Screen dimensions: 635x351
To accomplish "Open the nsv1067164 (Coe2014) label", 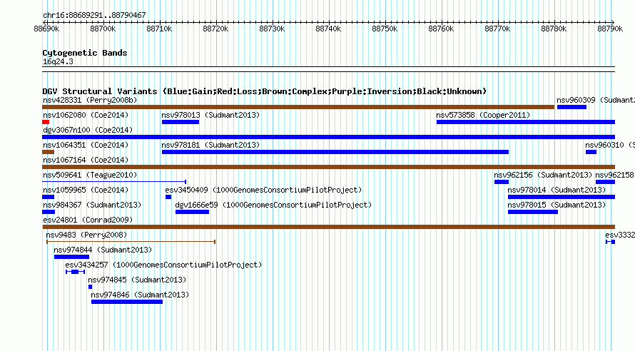I will tap(86, 160).
